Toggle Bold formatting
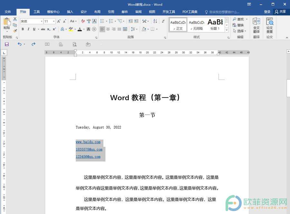The height and width of the screenshot is (214, 290). [23, 29]
